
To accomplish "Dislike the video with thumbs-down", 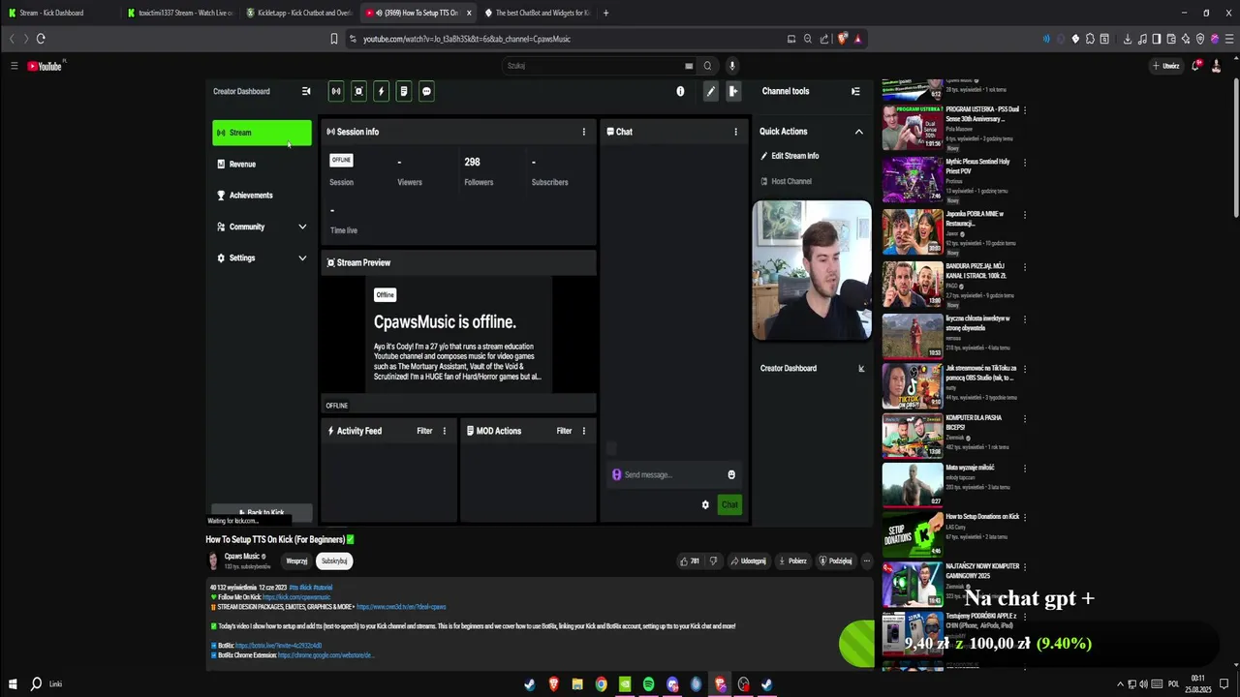I will tap(714, 561).
